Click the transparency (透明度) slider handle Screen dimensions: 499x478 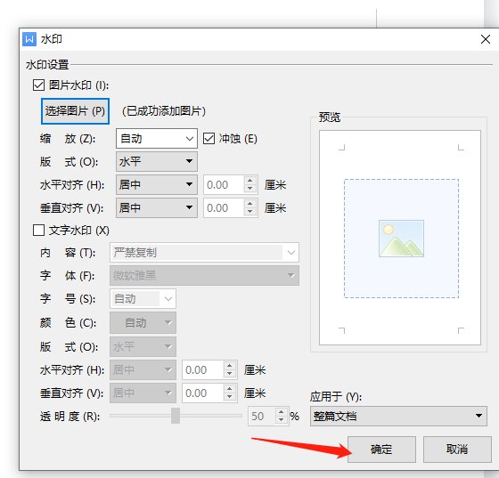(176, 416)
